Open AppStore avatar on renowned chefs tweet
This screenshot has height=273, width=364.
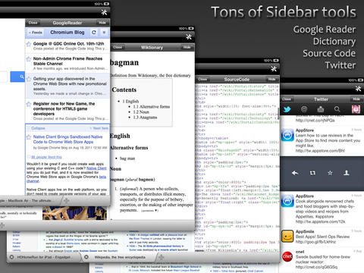(287, 201)
